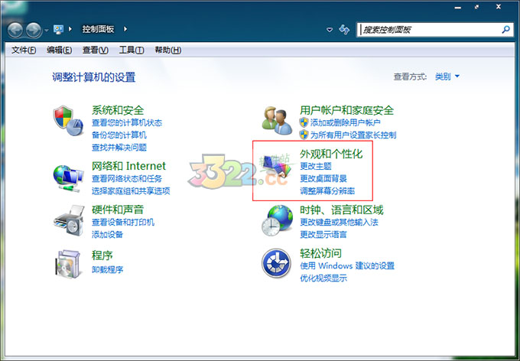Click the User Accounts people icon
This screenshot has height=361, width=520.
coord(277,120)
